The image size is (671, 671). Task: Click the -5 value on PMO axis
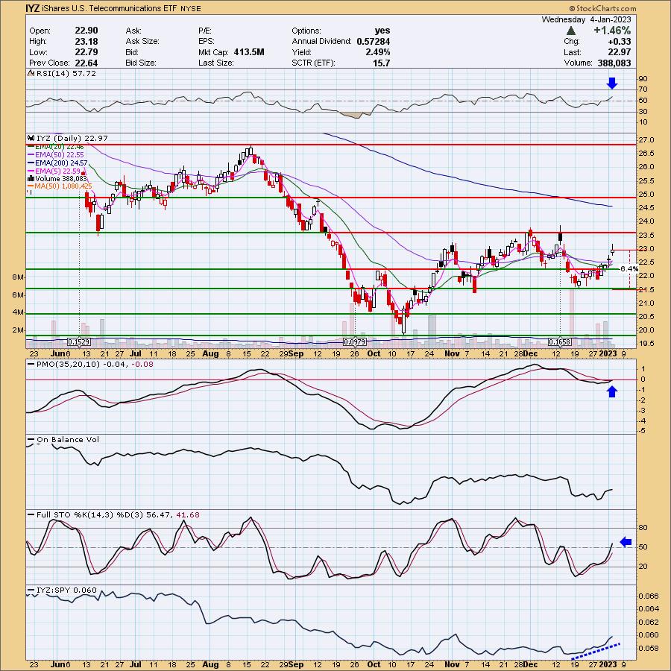tap(642, 431)
